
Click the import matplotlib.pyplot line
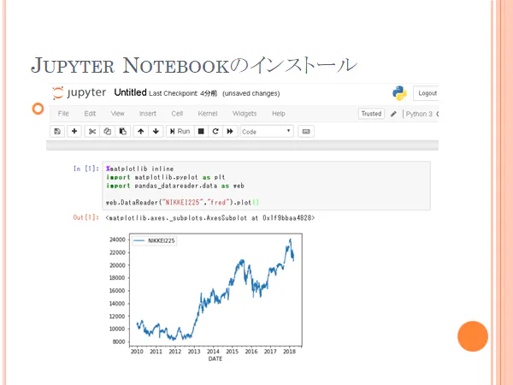click(x=166, y=177)
